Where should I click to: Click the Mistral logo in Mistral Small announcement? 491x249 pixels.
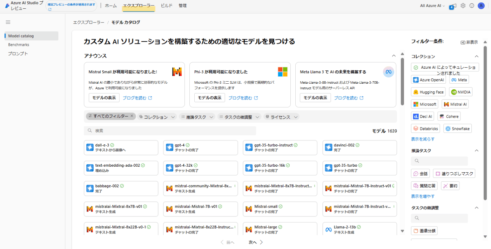pos(177,72)
